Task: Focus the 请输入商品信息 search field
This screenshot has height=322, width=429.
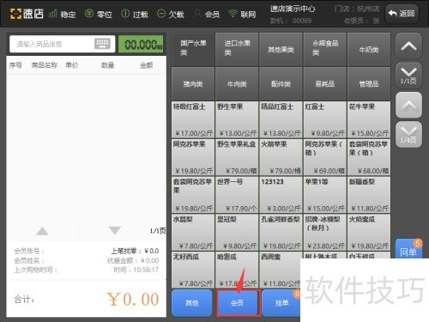Action: click(63, 44)
